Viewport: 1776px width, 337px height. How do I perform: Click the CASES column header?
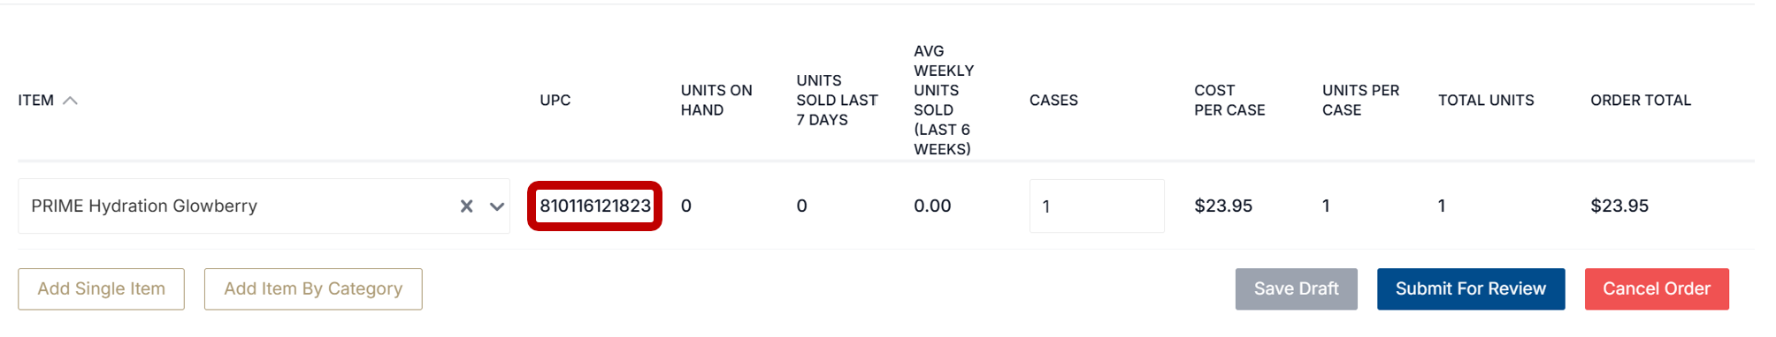[1053, 101]
